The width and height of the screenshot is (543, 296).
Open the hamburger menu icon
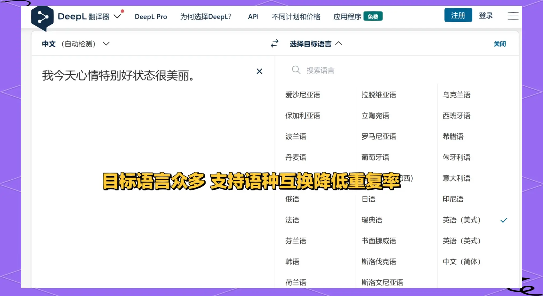pyautogui.click(x=513, y=16)
